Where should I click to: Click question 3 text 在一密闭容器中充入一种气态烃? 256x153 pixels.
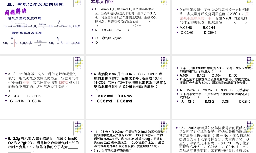click(x=44, y=82)
